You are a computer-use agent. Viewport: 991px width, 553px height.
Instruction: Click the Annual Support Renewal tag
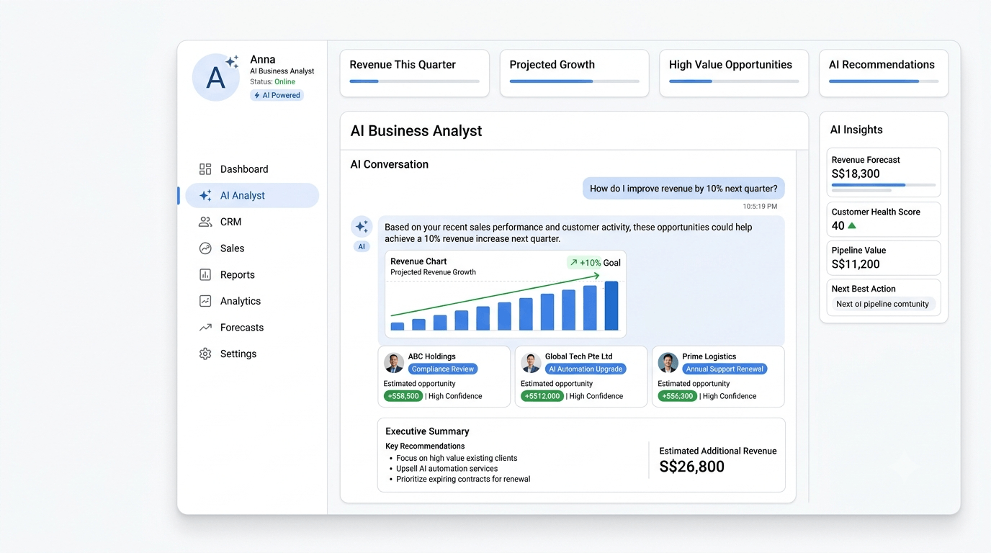(725, 369)
